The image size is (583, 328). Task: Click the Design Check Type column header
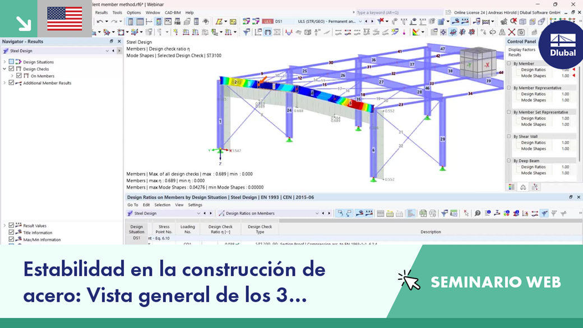[x=260, y=229]
